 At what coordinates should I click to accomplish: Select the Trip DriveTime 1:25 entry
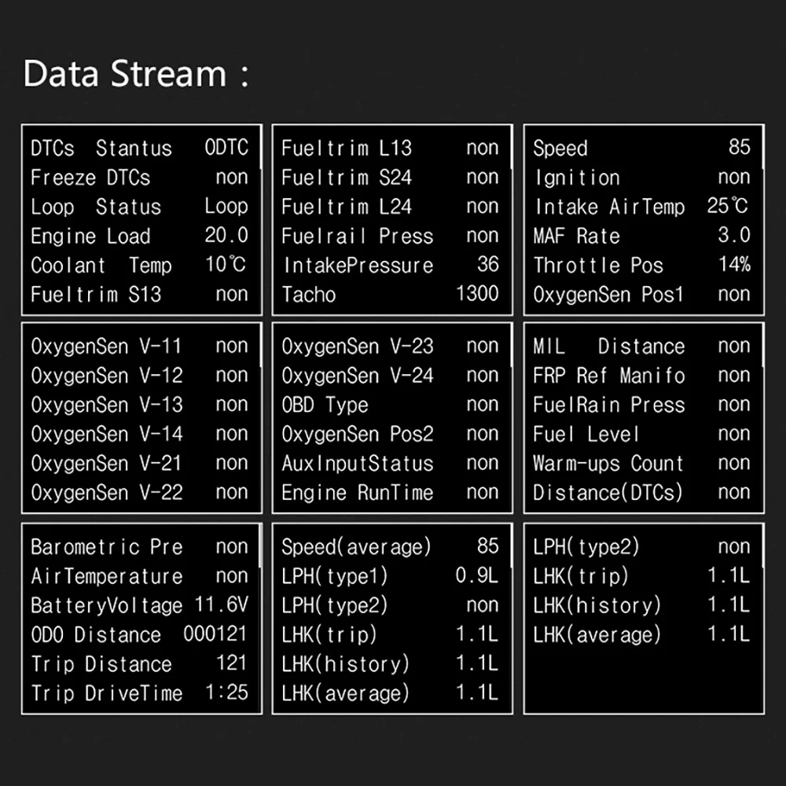pos(139,693)
